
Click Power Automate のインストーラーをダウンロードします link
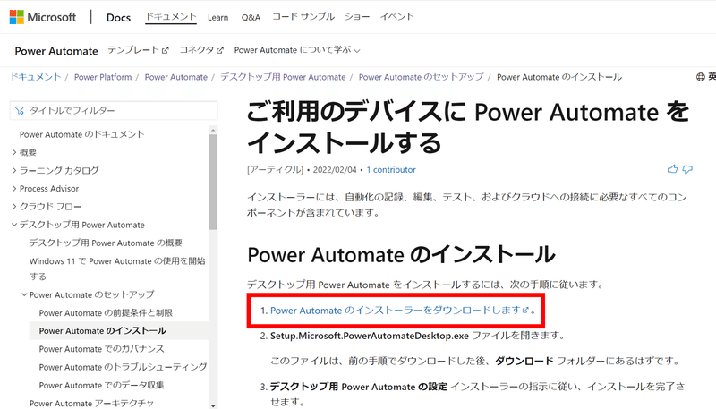point(399,311)
